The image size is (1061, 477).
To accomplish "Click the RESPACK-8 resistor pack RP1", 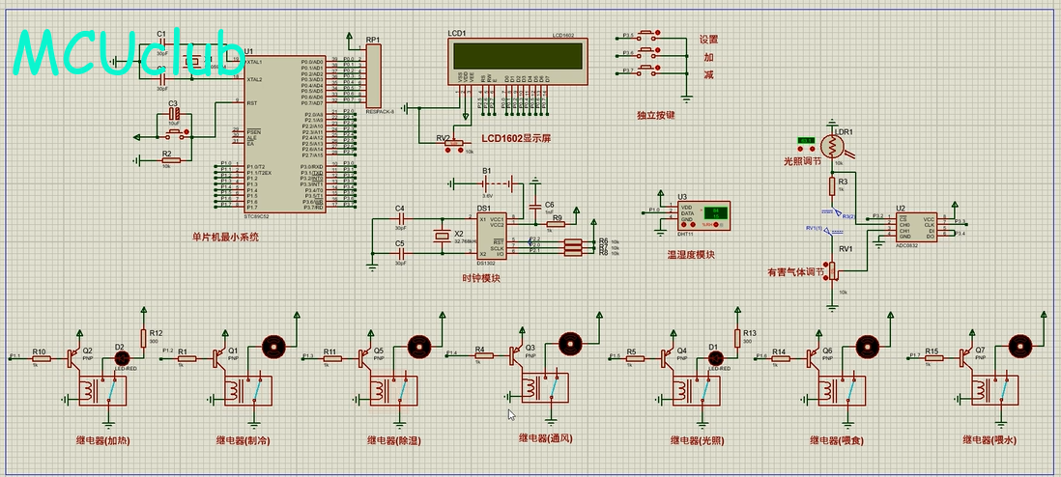I will pos(374,77).
